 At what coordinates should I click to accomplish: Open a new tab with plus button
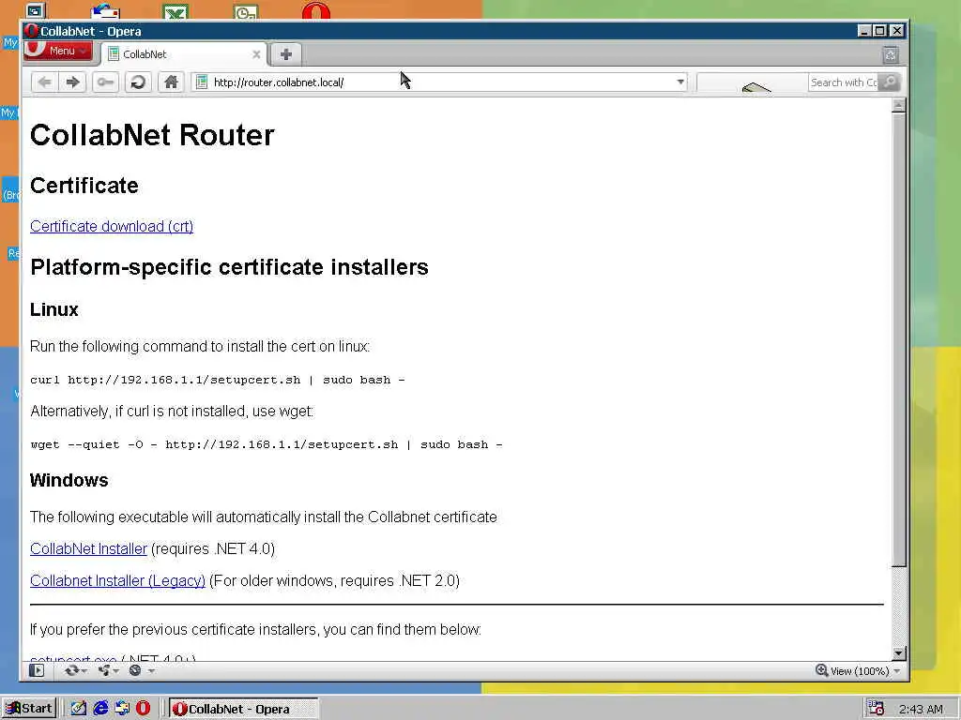pos(285,53)
